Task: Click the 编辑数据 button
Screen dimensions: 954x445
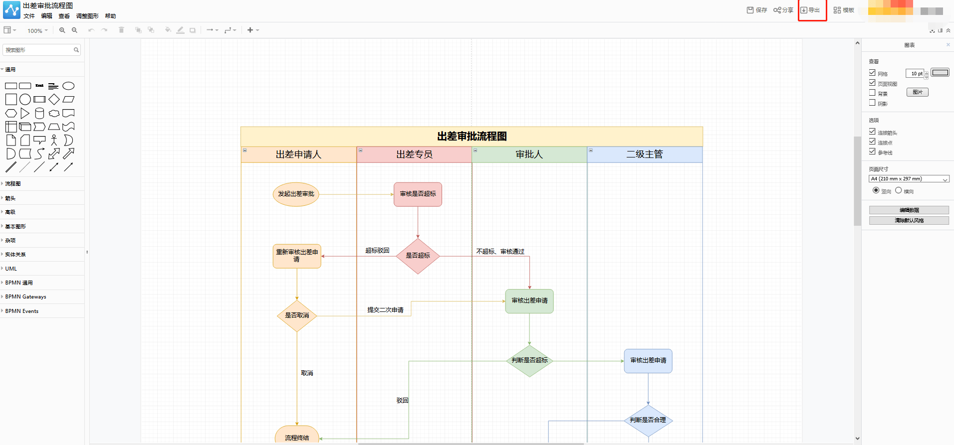Action: point(909,210)
